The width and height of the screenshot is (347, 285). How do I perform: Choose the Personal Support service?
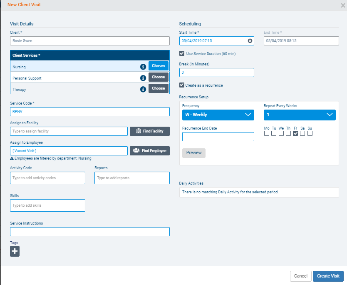coord(158,77)
